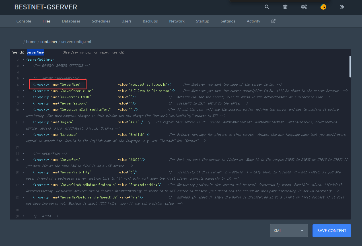This screenshot has width=362, height=246.
Task: Go to the Startup tab
Action: (203, 21)
